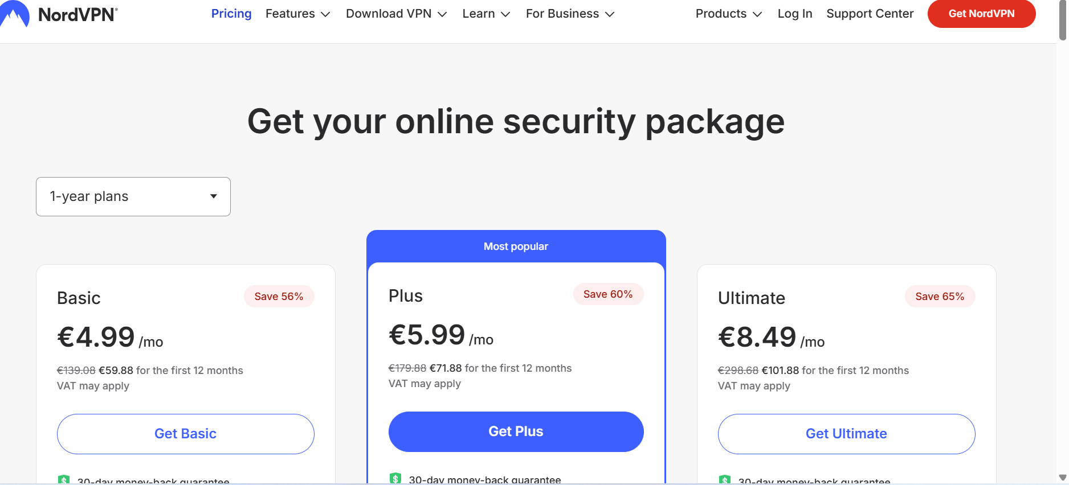Go to the Pricing page
Screen dimensions: 1069x485
pyautogui.click(x=231, y=14)
